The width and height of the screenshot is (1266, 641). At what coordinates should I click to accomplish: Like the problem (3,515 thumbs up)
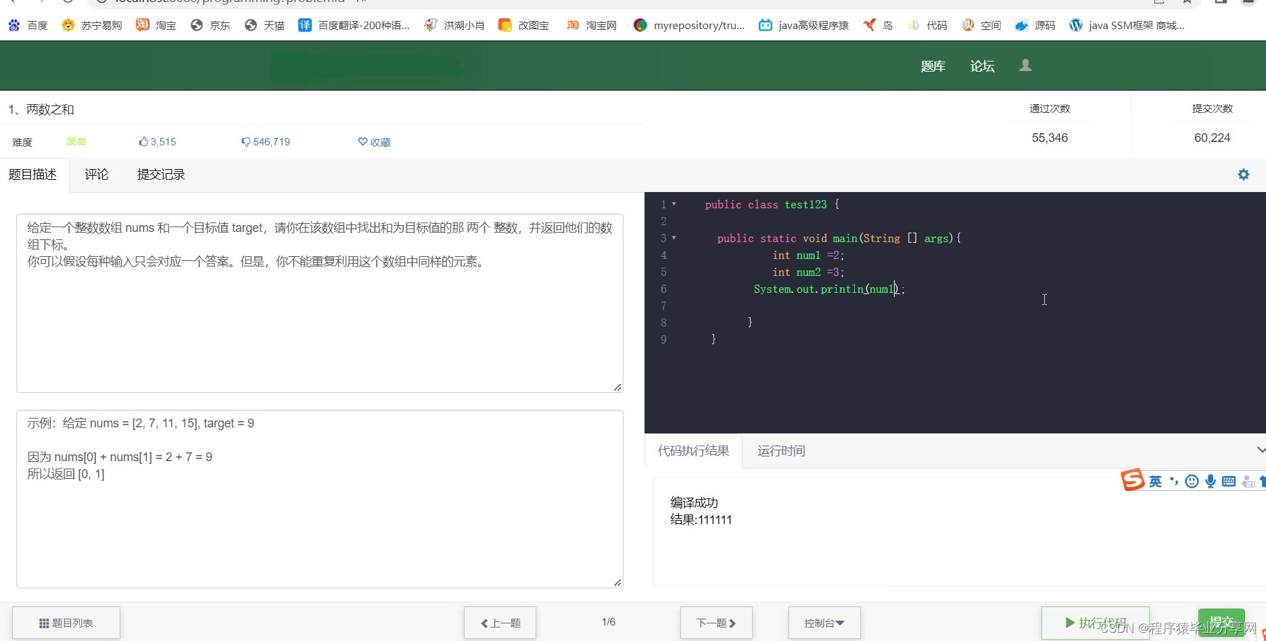[x=157, y=142]
